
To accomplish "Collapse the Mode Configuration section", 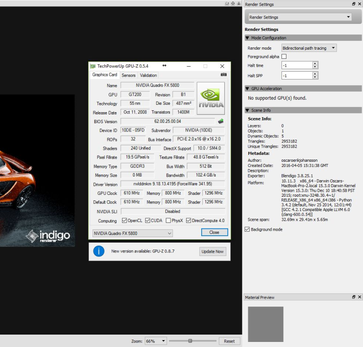I will [x=247, y=38].
